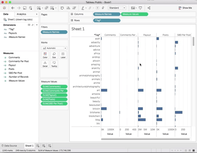Open the Show/Hide Cards dropdown arrow
This screenshot has height=153, width=197.
(136, 8)
